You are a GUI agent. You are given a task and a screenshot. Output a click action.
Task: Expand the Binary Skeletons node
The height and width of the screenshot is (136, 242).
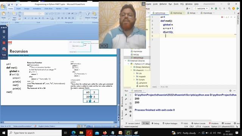click(x=131, y=67)
